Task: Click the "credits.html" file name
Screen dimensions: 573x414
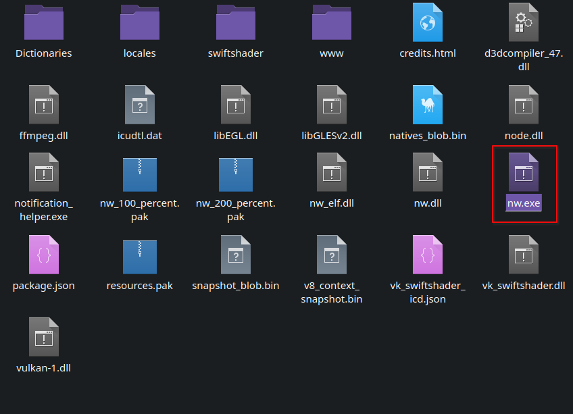Action: (x=428, y=53)
